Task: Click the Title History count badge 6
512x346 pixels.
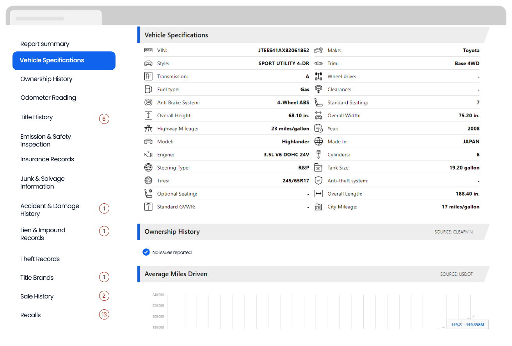Action: 104,119
